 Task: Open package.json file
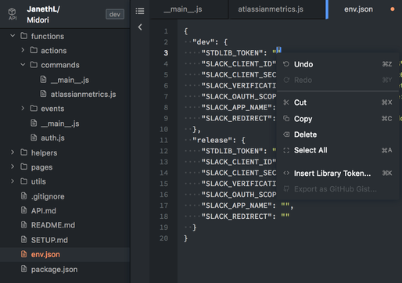click(x=54, y=269)
